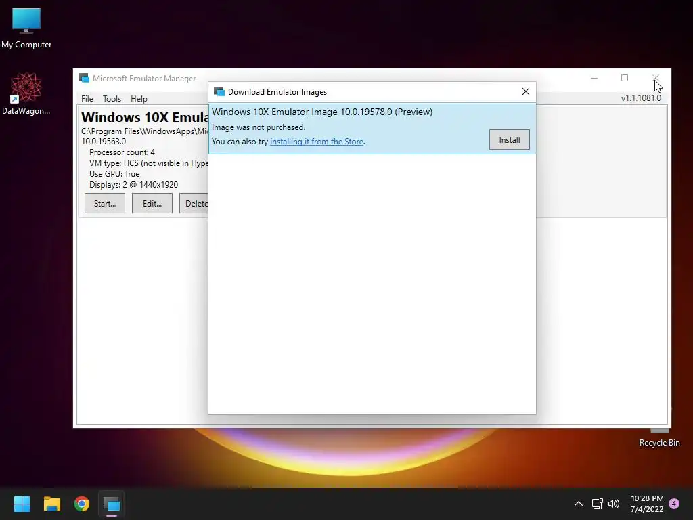Click the C:\Program Files\WindowsApps path text

coord(145,131)
